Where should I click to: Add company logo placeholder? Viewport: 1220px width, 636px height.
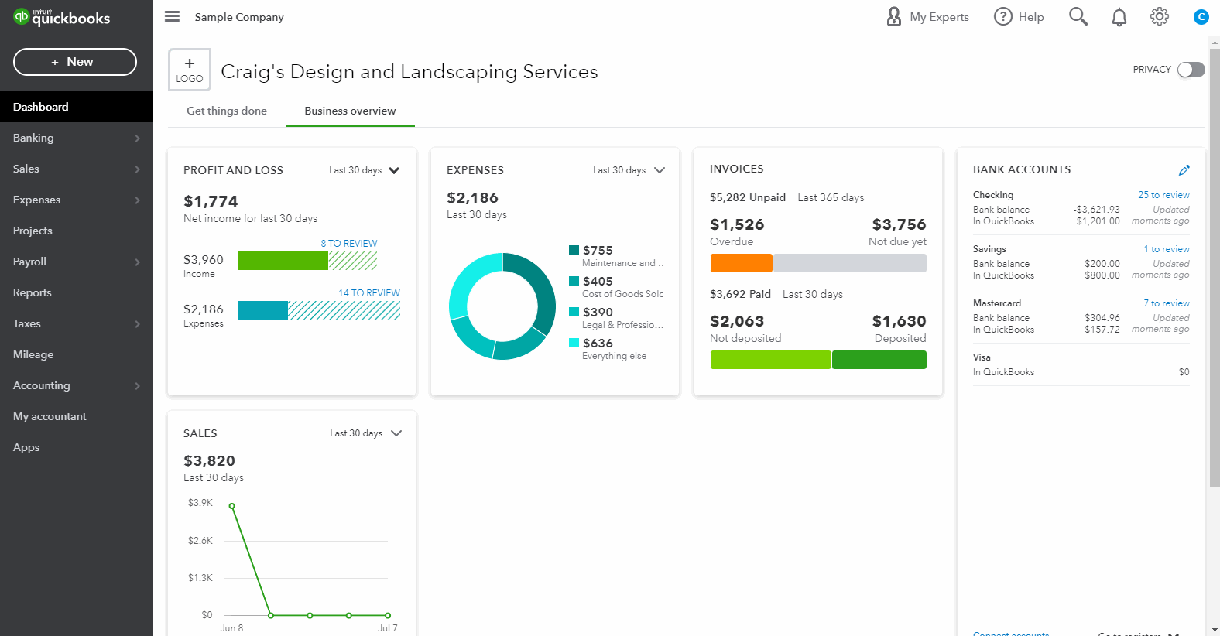(190, 70)
